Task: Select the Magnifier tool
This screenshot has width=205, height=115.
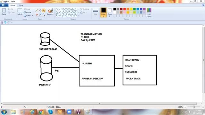Action: [44, 15]
